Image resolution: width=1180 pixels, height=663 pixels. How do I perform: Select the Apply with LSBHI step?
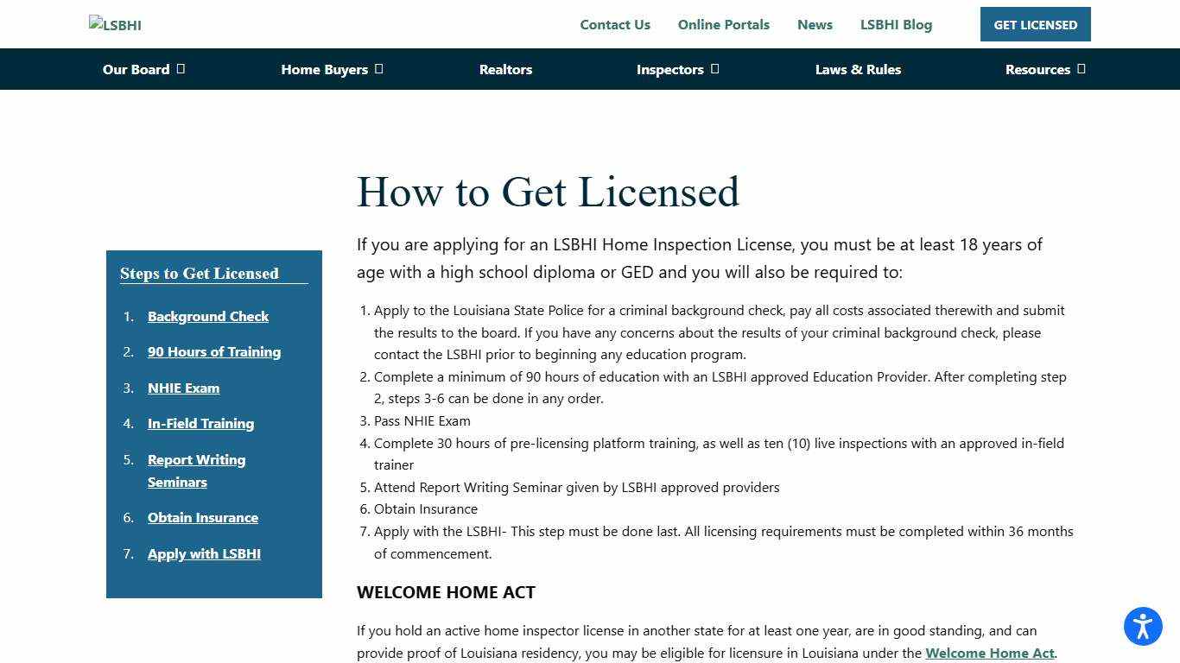coord(204,553)
